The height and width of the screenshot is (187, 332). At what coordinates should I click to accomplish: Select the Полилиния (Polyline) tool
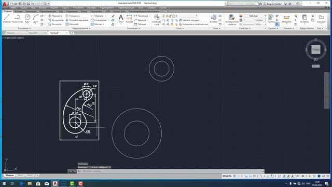click(17, 19)
